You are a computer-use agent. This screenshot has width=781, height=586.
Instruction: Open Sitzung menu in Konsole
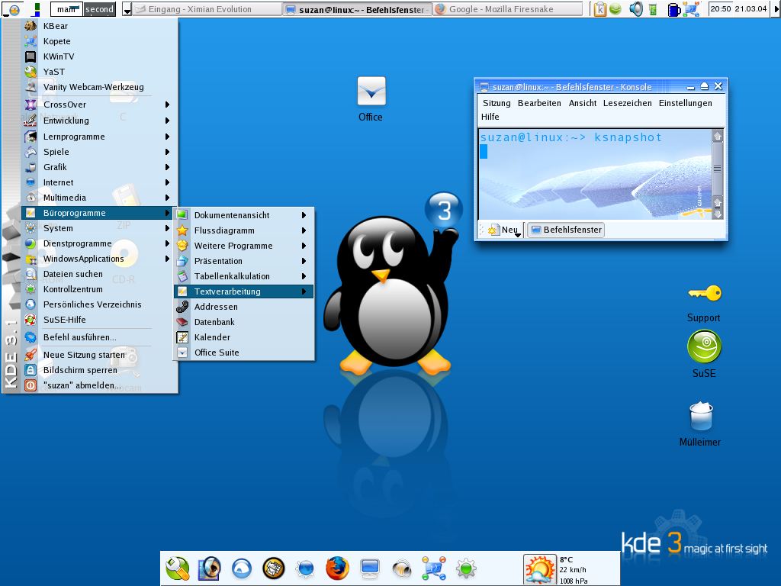pyautogui.click(x=497, y=103)
